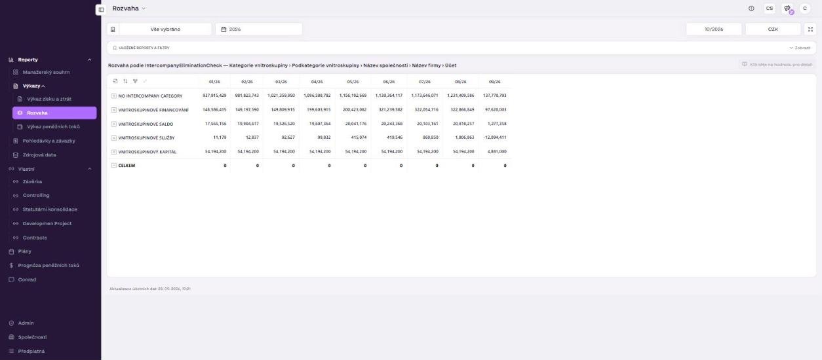Click the table filter funnel icon
Screen dimensions: 822x360
(x=134, y=81)
